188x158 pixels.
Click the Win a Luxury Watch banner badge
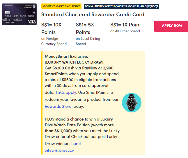121,6
